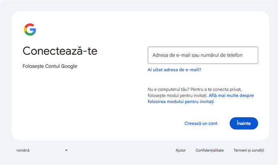Open the 'Ai uitat adresa de e-mail?' link

(174, 70)
